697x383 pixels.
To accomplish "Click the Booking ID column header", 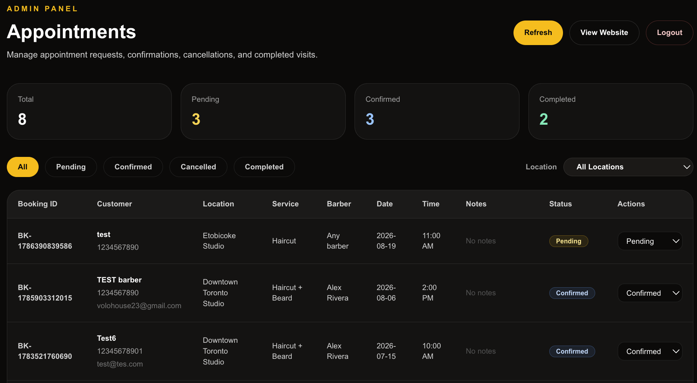I will [x=37, y=204].
